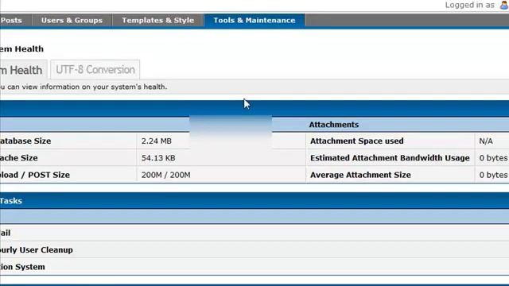Click the 200M / 200M value
509x286 pixels.
165,175
